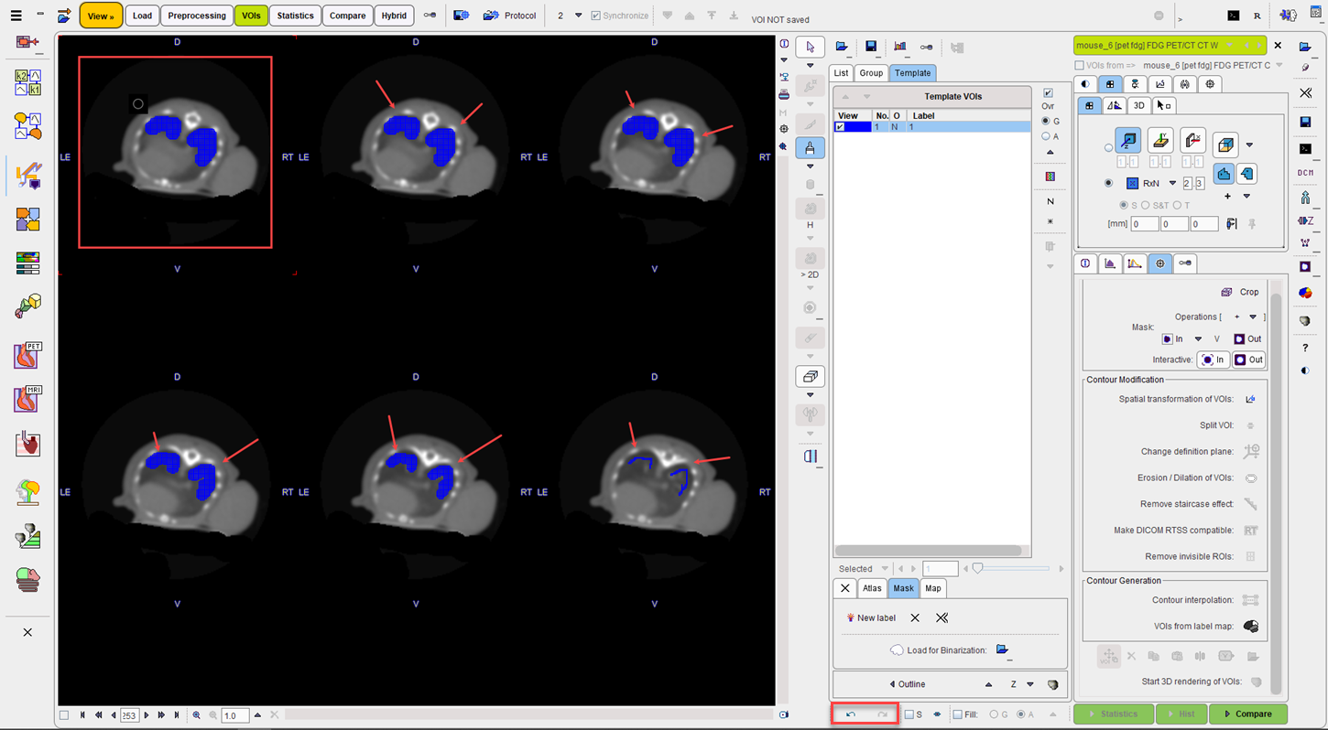
Task: Open the cardiac PET sidebar module
Action: coord(27,354)
